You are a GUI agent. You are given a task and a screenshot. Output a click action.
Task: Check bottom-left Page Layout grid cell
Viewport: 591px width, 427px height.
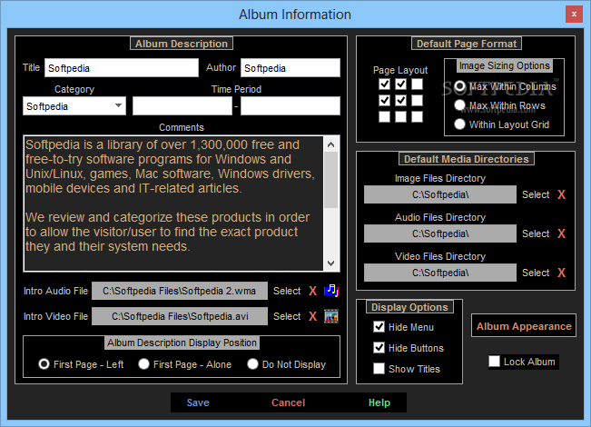tap(384, 116)
